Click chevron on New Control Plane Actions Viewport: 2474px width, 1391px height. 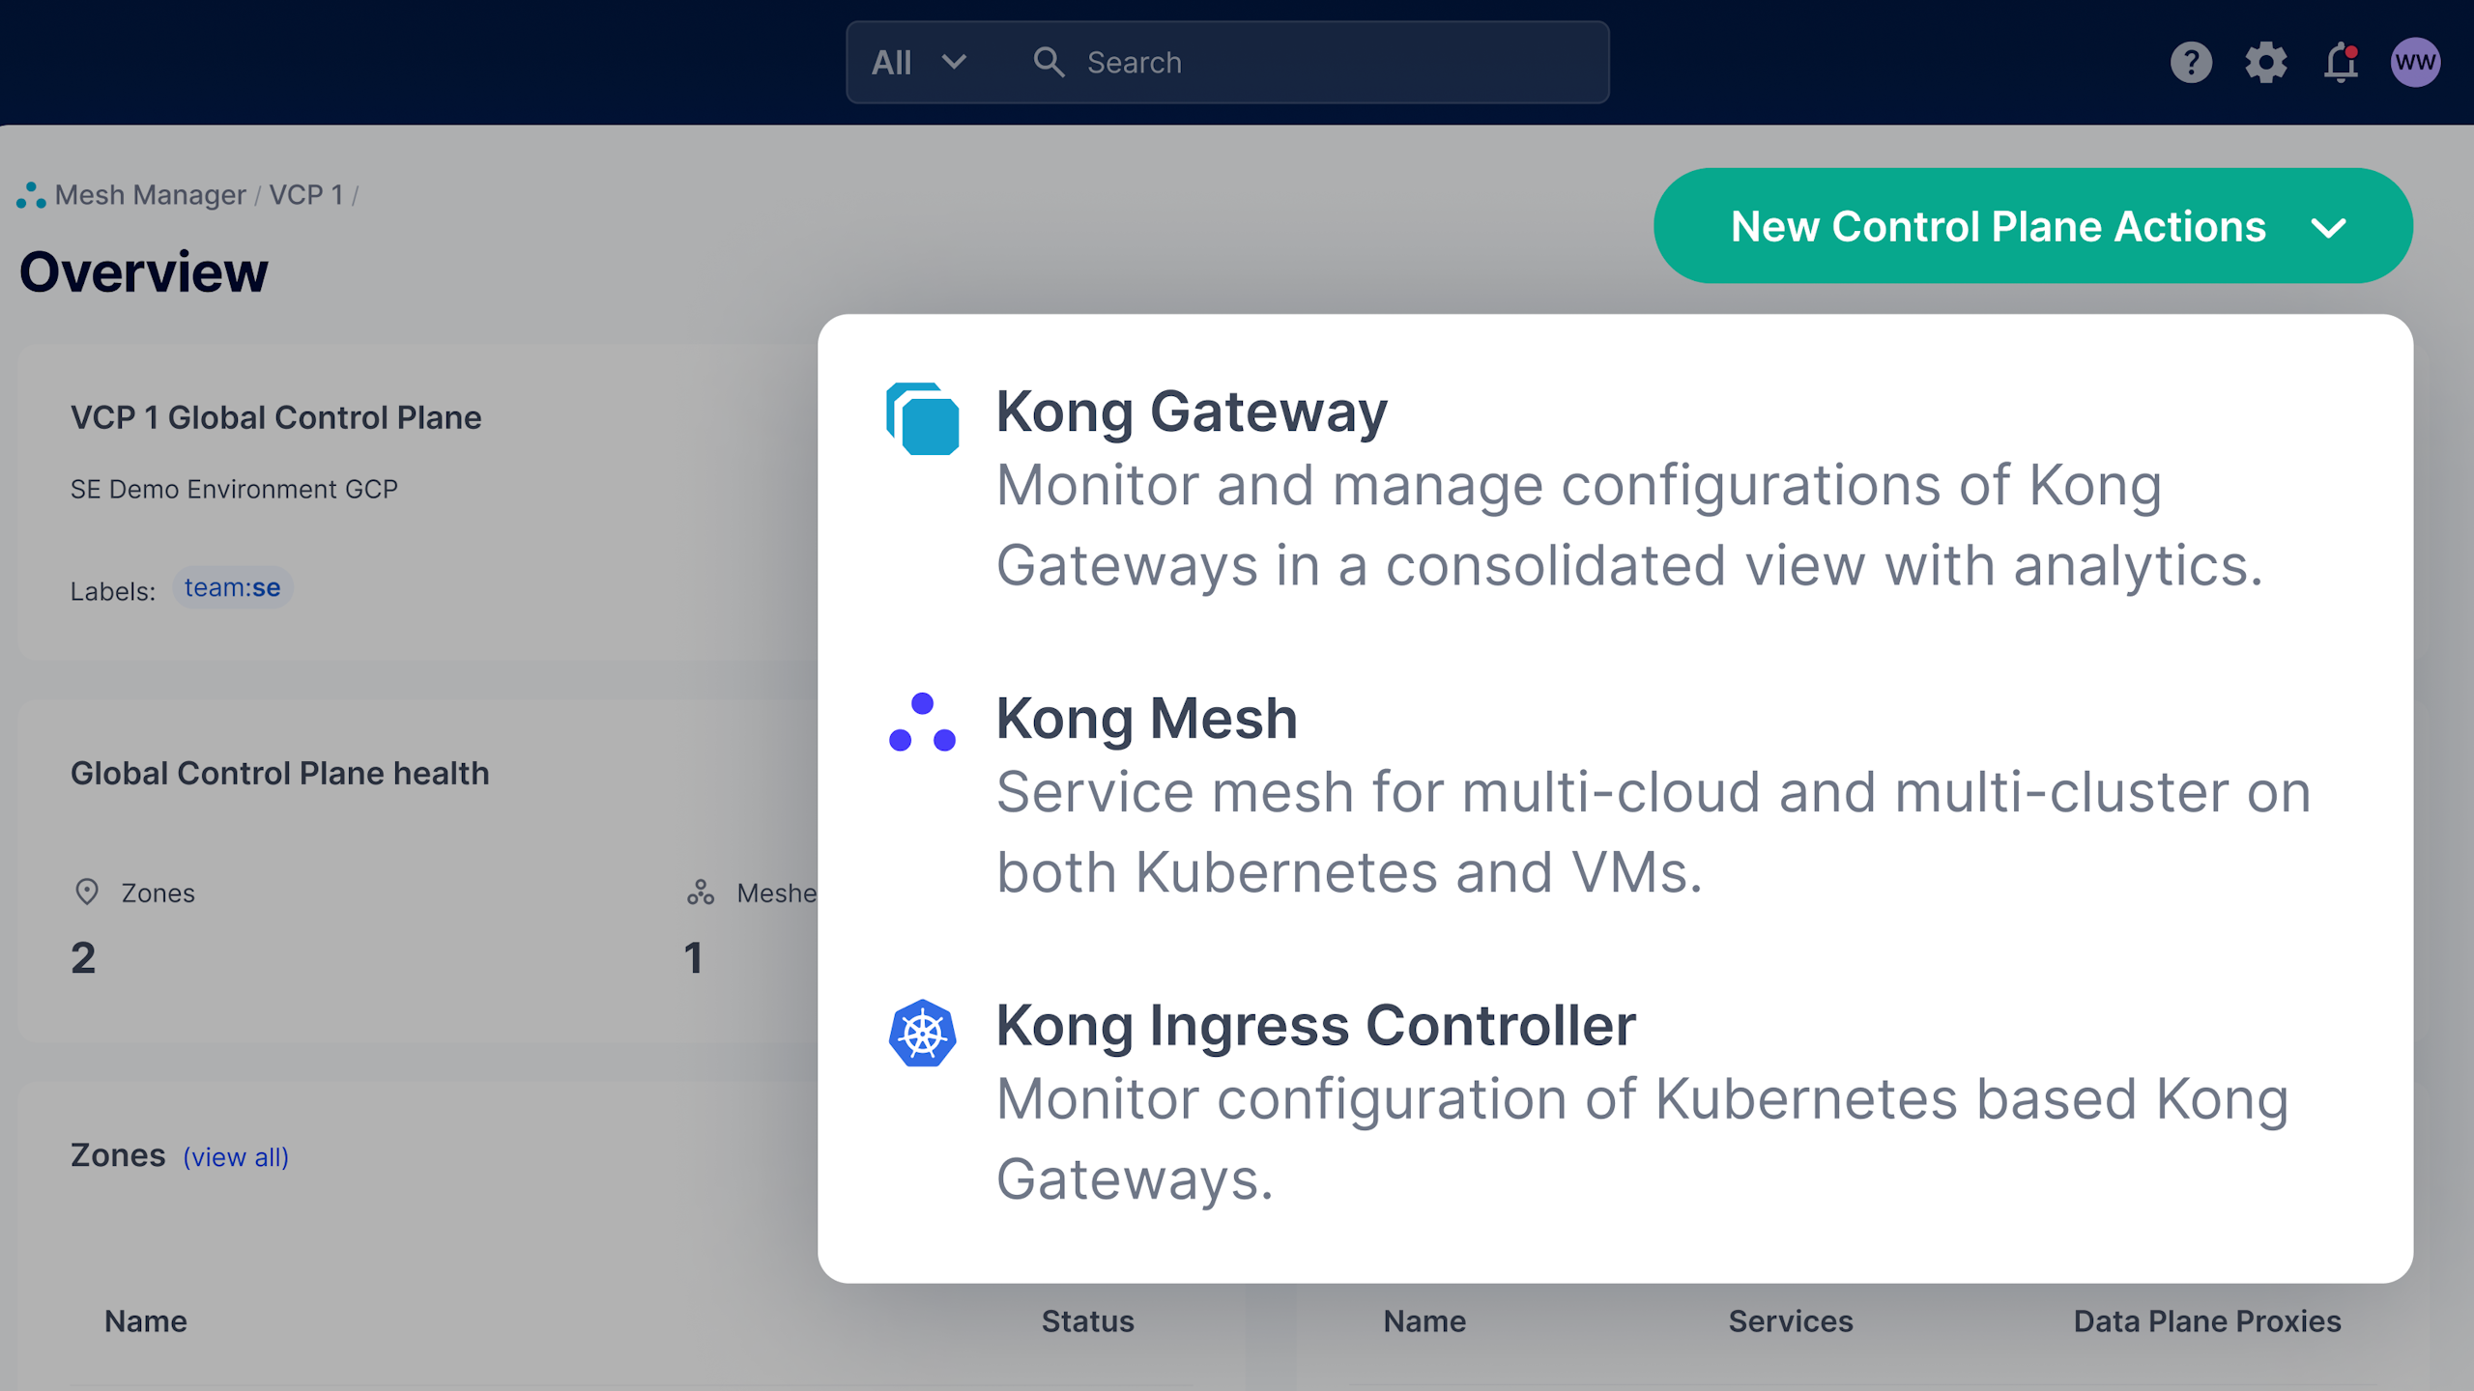(2328, 228)
